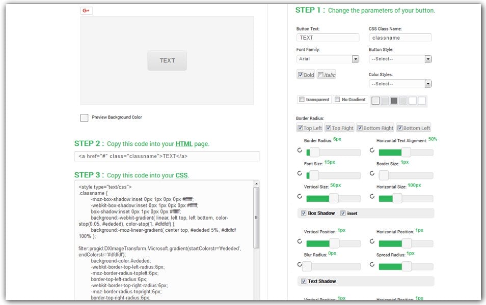The image size is (486, 305).
Task: Reset the Spread Radius slider
Action: click(x=372, y=265)
